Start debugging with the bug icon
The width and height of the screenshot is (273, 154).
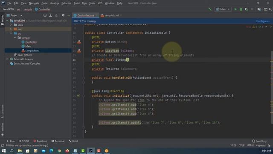coord(241,9)
